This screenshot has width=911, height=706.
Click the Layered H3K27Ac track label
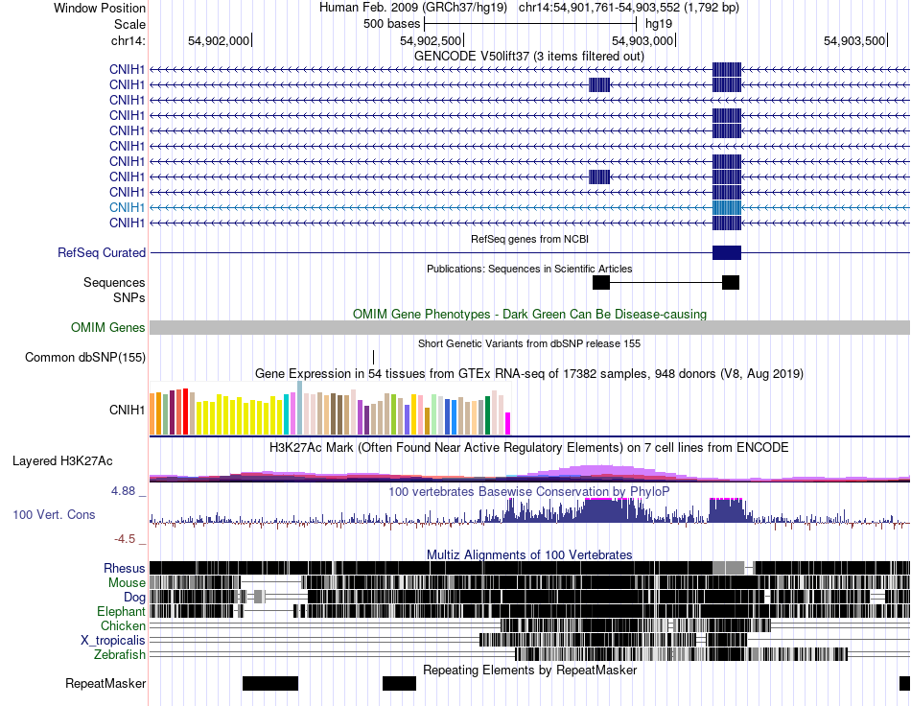62,461
